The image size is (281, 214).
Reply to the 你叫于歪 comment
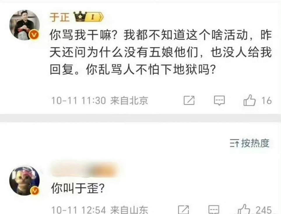[214, 210]
